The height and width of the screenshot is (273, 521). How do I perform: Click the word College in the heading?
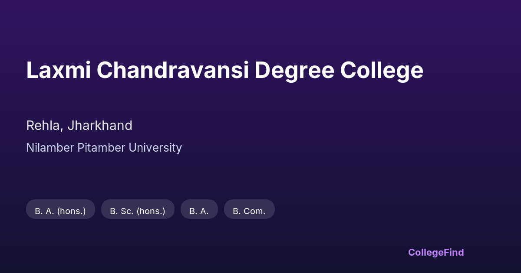[x=382, y=70]
